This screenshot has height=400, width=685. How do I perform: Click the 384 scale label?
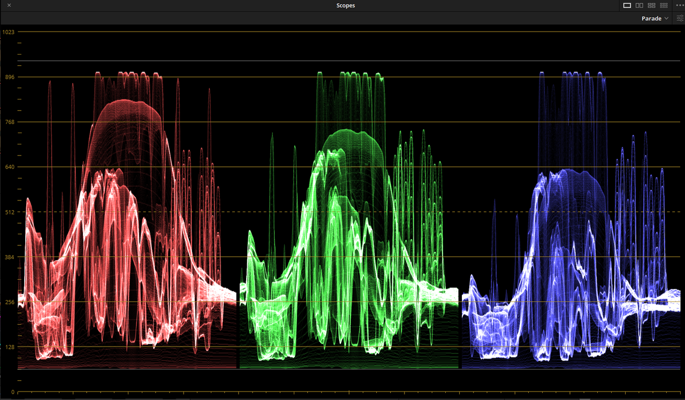click(10, 257)
